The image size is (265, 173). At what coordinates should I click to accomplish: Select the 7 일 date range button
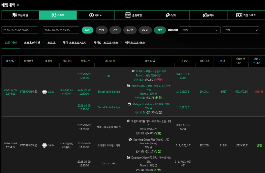(x=116, y=30)
